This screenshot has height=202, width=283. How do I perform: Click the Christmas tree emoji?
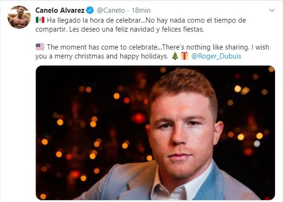pos(175,56)
